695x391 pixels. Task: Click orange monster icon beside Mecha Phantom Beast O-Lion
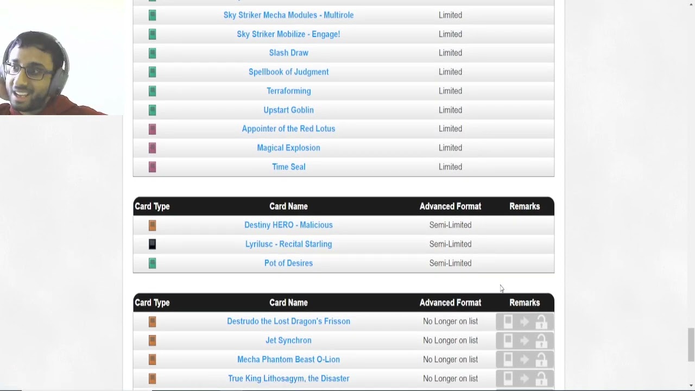(x=152, y=360)
